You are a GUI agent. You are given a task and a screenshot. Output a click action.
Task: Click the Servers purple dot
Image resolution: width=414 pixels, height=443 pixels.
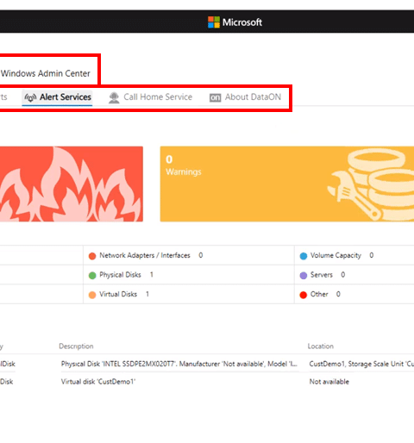point(304,275)
